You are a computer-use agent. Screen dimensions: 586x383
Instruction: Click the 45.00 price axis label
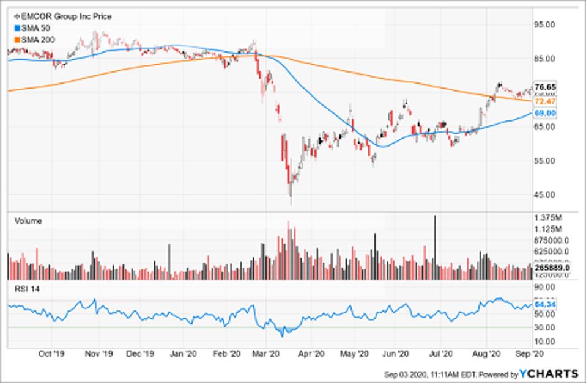tap(544, 195)
